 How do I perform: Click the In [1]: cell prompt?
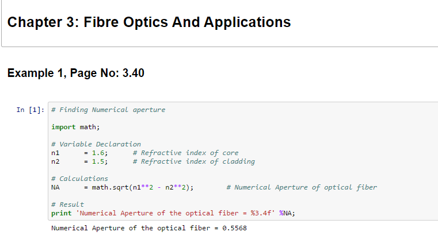[x=28, y=110]
